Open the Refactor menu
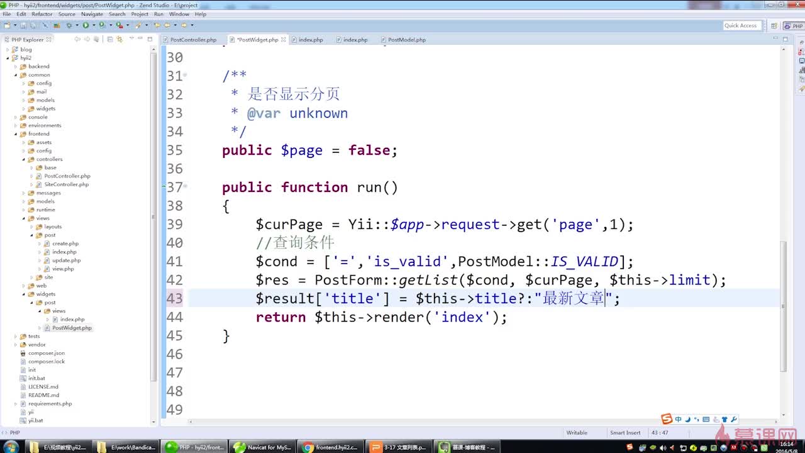Screen dimensions: 805x453 pyautogui.click(x=42, y=14)
